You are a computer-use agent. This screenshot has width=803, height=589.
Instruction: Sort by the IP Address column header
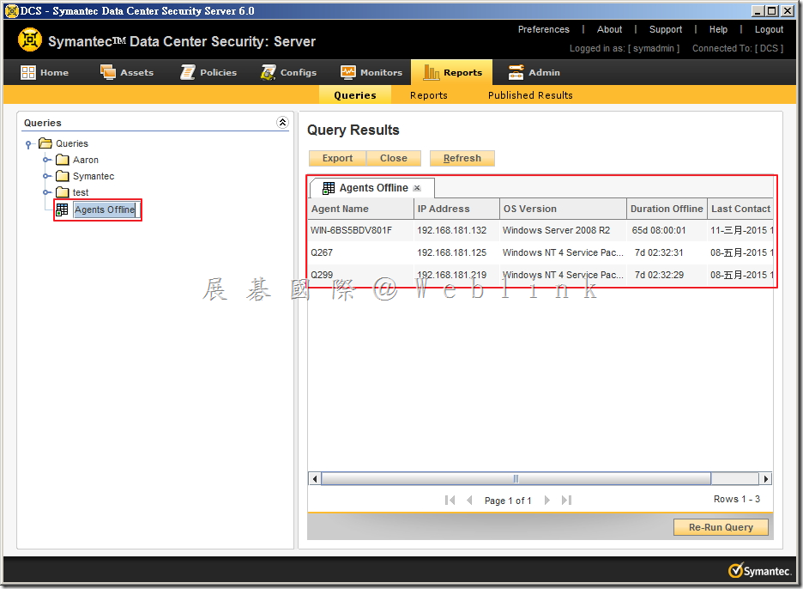click(x=456, y=209)
